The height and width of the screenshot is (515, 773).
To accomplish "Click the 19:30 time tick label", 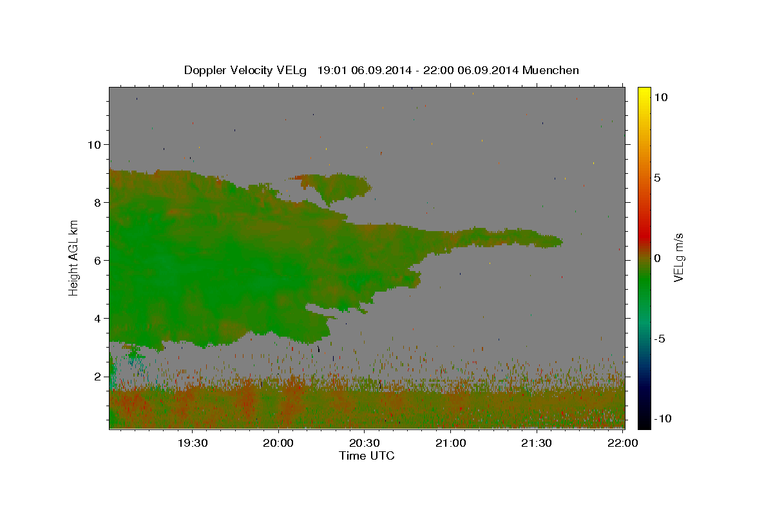I will 192,443.
